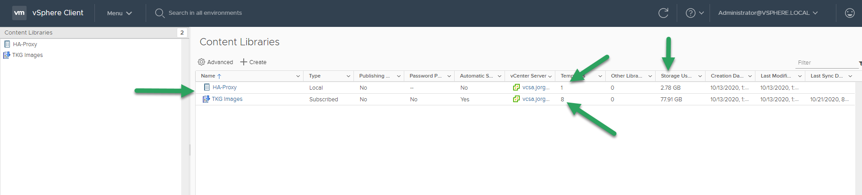Screen dimensions: 862x195
Task: Click the 2.78 GB storage value
Action: 670,88
